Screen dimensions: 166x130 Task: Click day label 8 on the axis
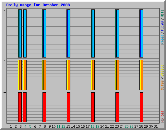(45, 126)
